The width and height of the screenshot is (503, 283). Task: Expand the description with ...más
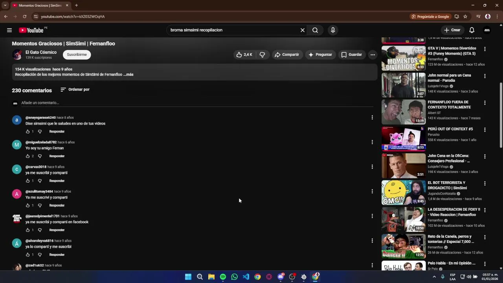pos(128,75)
